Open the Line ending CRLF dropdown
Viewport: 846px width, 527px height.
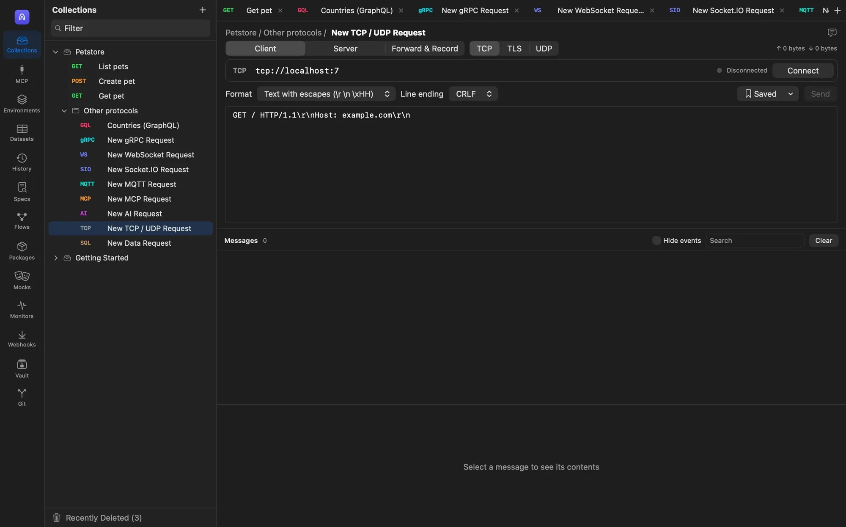tap(473, 94)
